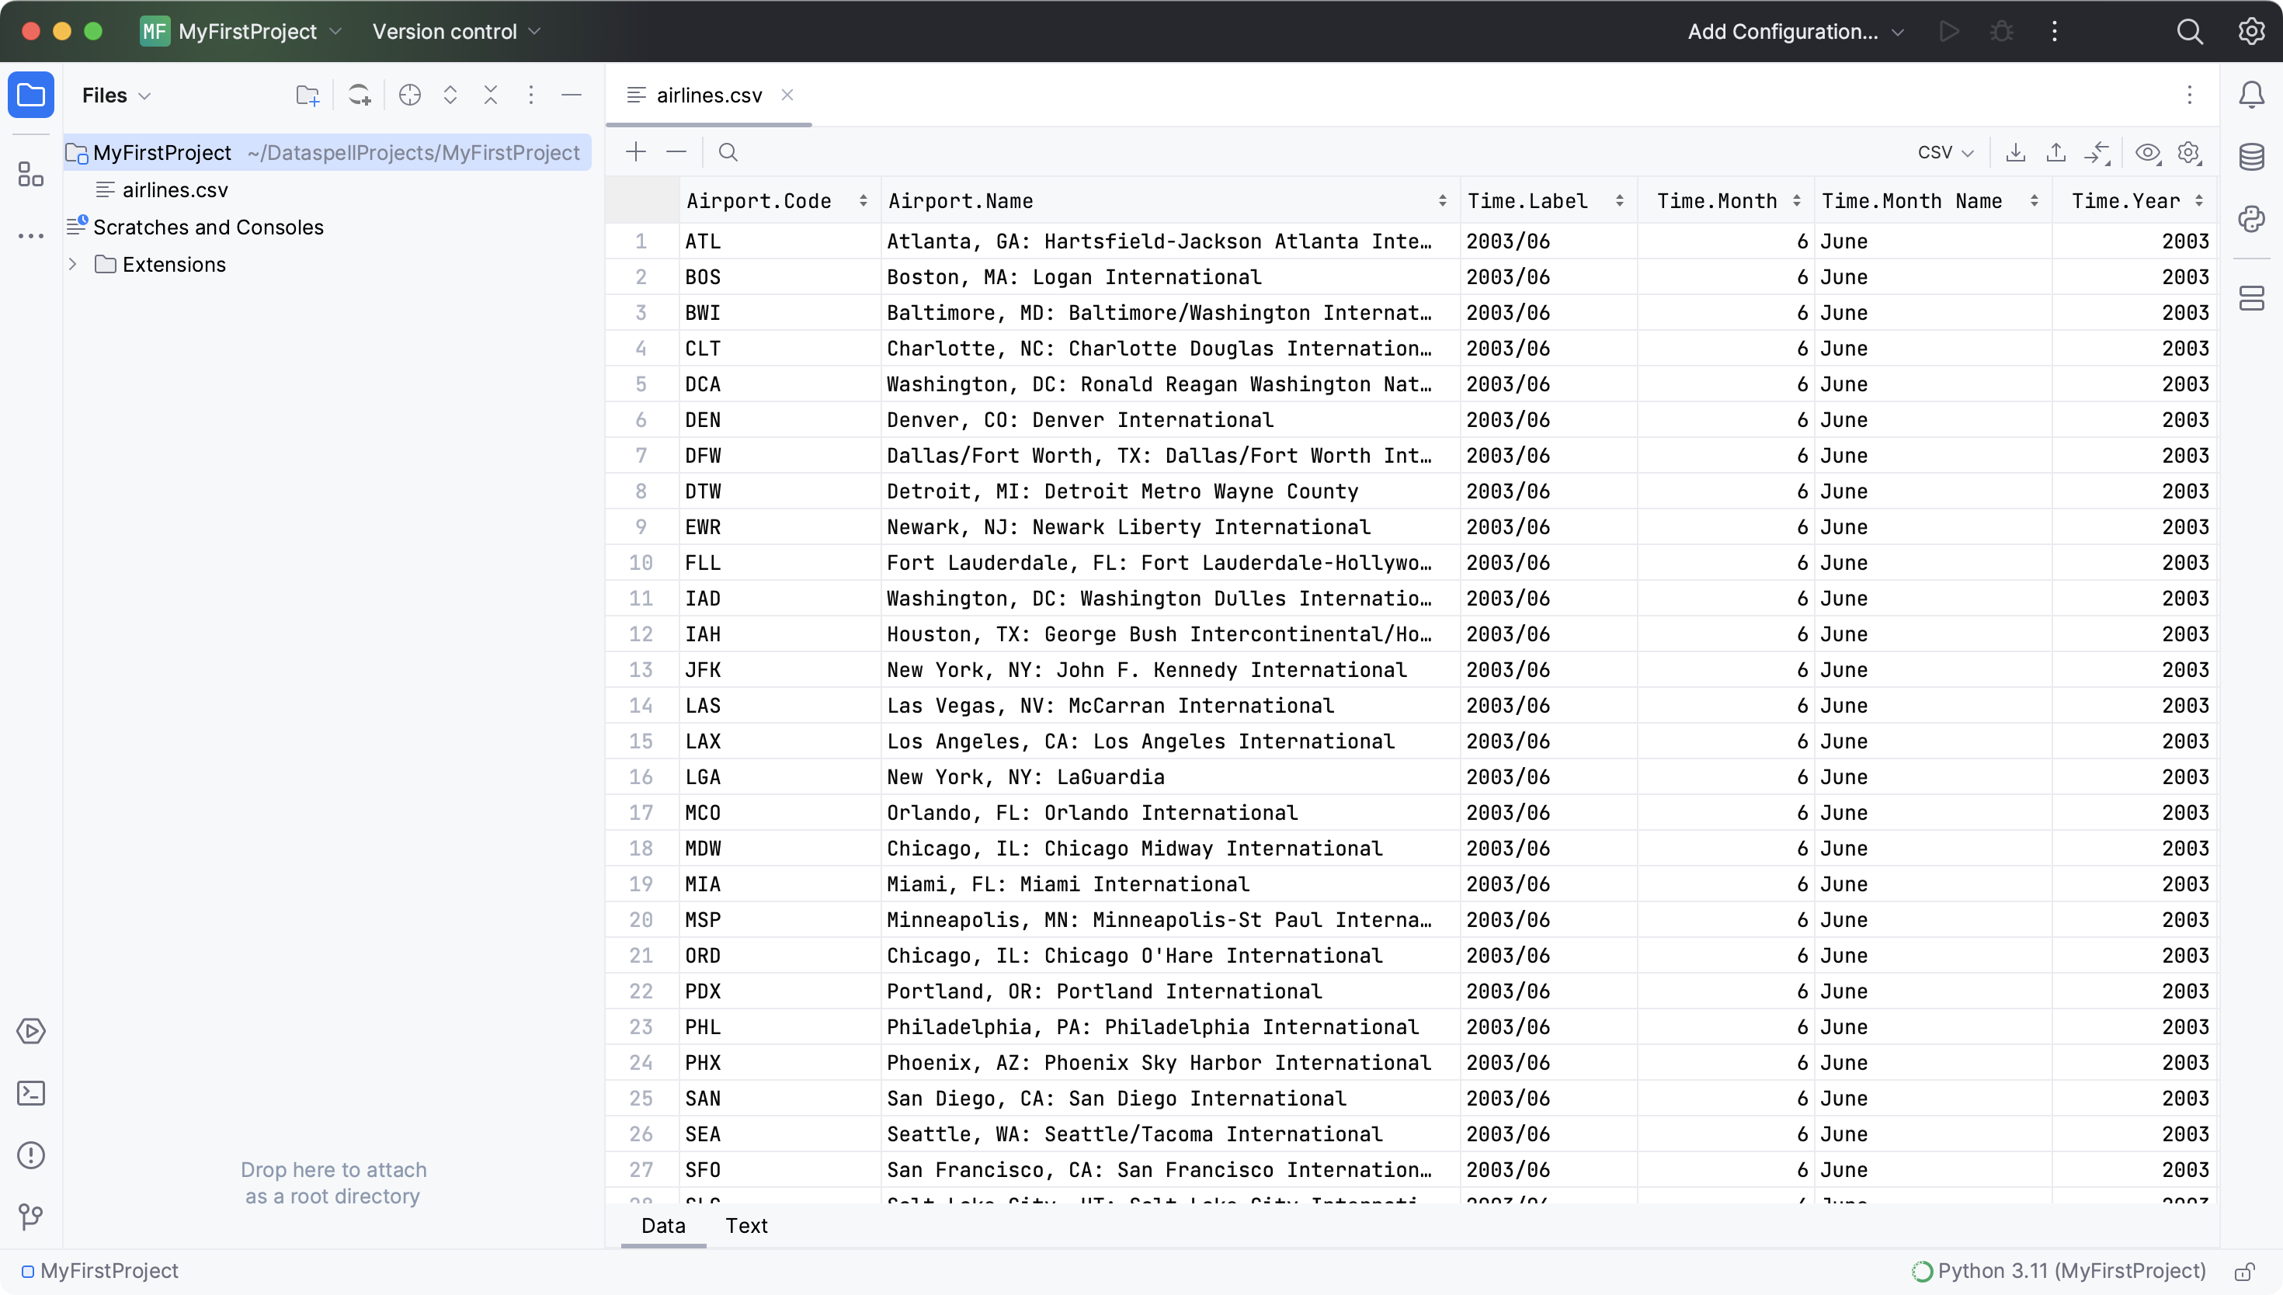
Task: Hide the Files panel with minus icon
Action: click(572, 95)
